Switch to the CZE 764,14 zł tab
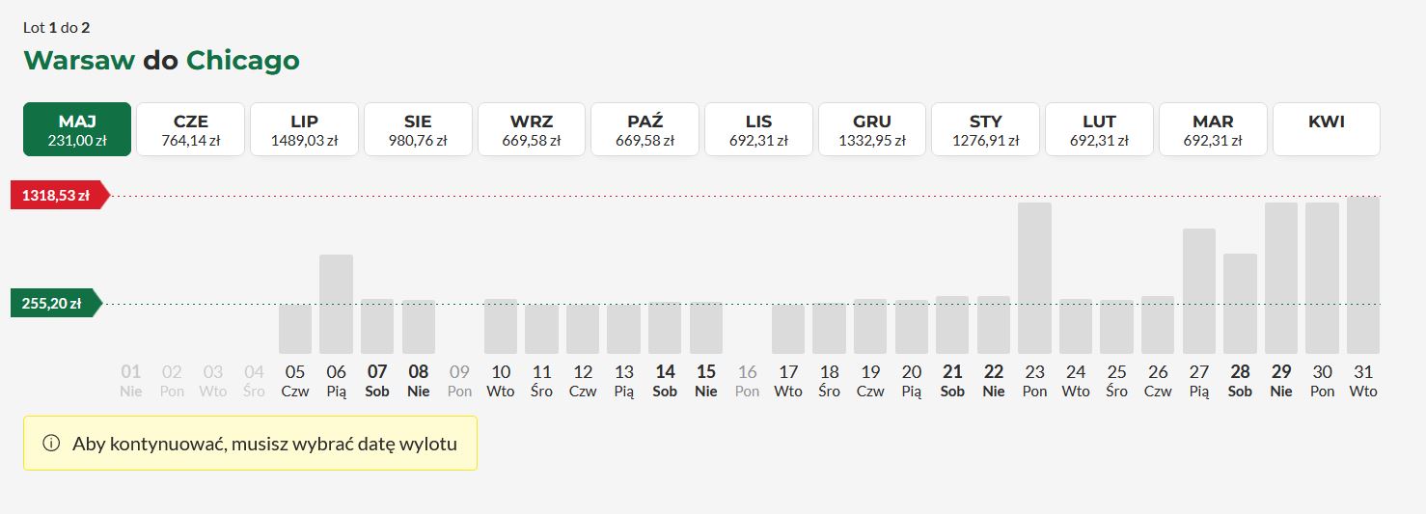 coord(190,129)
